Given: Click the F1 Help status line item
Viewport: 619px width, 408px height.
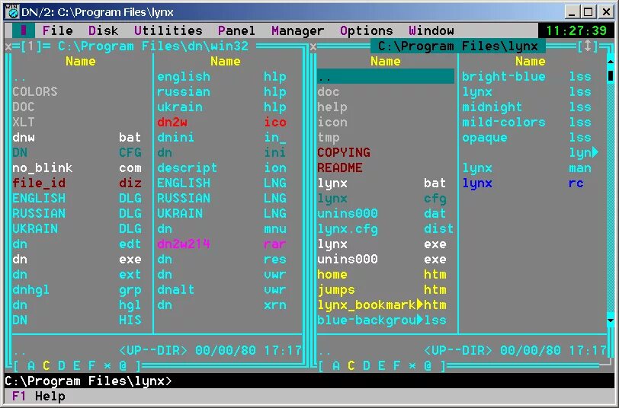Looking at the screenshot, I should (x=39, y=396).
